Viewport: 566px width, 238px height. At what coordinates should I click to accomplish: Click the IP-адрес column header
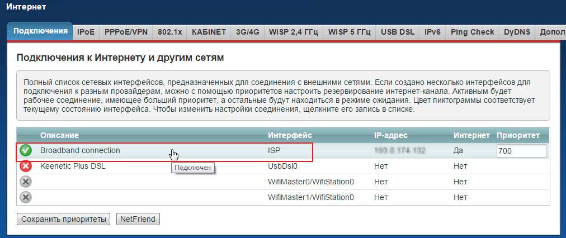(391, 135)
